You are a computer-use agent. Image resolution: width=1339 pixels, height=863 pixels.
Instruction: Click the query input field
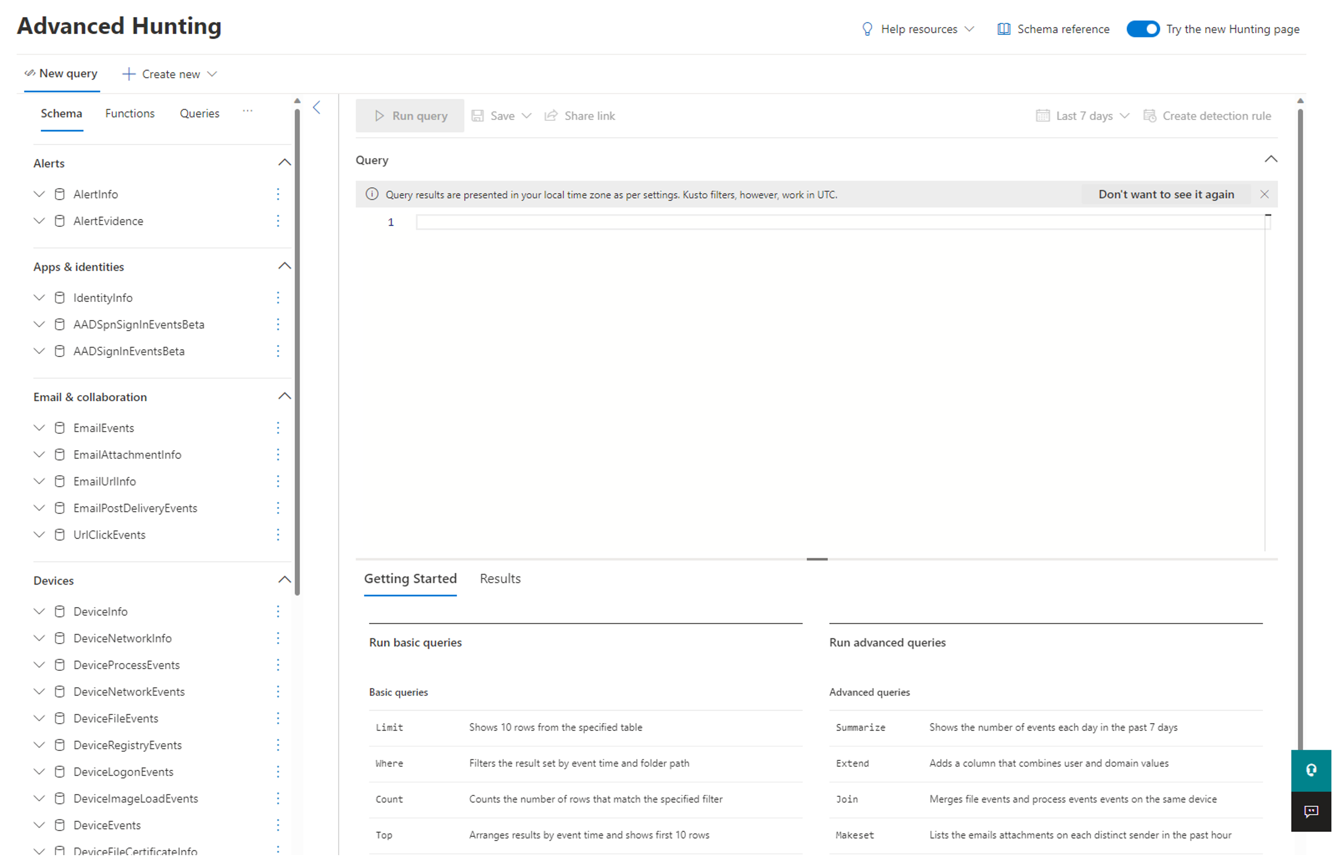pyautogui.click(x=839, y=222)
